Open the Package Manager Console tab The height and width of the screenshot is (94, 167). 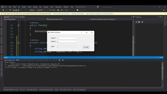(x=11, y=90)
